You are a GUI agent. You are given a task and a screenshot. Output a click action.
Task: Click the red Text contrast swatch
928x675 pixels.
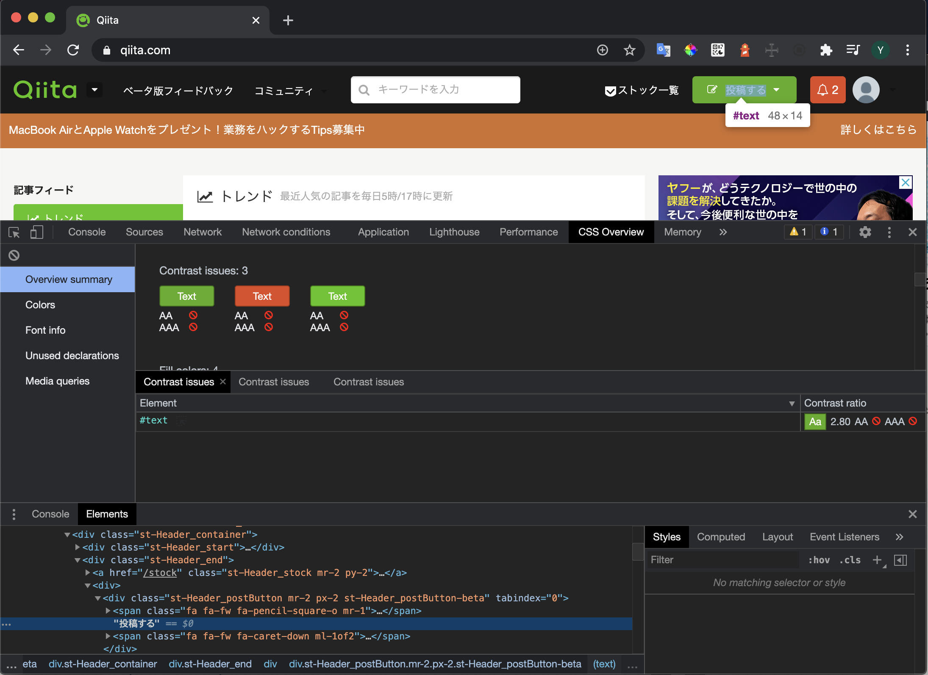tap(262, 296)
